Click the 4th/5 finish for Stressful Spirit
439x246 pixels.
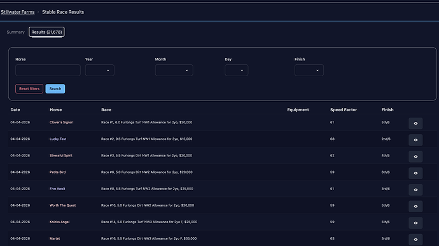coord(386,155)
